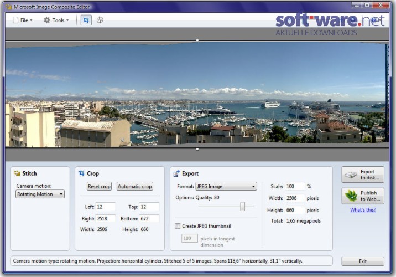Minimize the window
The width and height of the screenshot is (396, 277).
point(357,5)
